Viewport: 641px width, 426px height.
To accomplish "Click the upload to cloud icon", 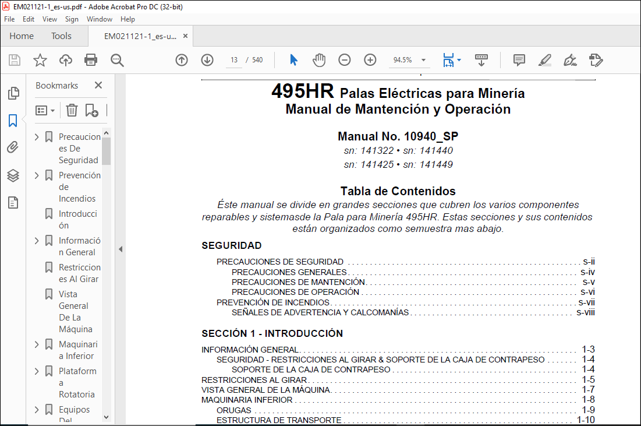I will (65, 60).
